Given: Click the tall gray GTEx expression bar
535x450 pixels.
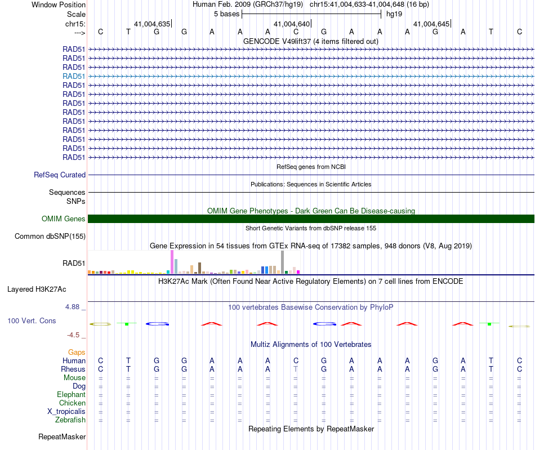Looking at the screenshot, I should [283, 262].
